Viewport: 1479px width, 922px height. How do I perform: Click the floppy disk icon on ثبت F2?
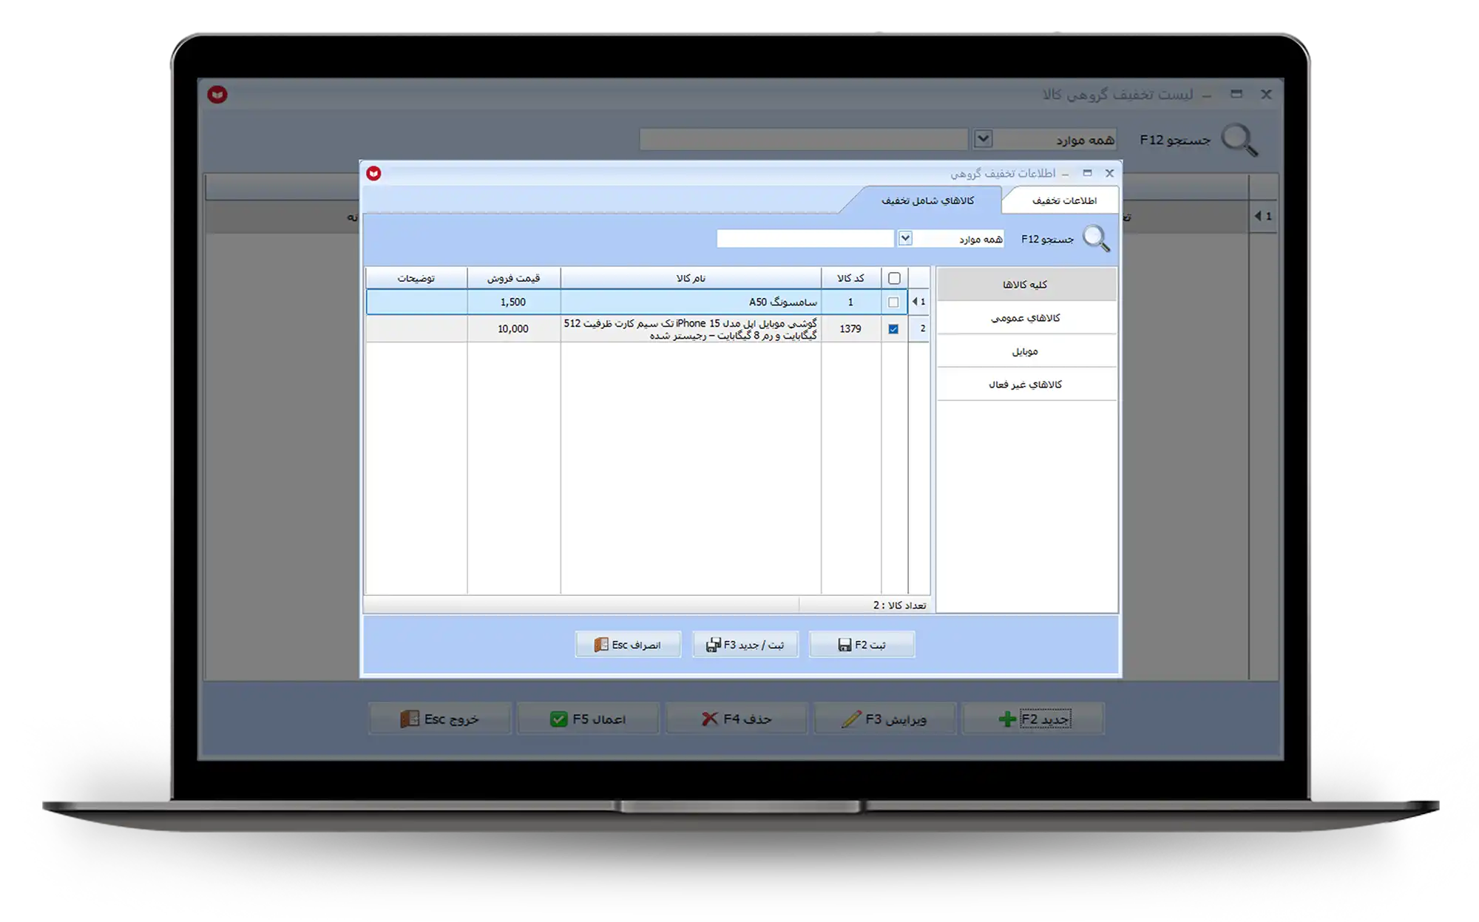[x=845, y=645]
